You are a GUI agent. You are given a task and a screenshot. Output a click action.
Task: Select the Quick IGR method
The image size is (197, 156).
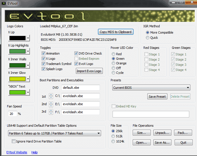tap(148, 38)
